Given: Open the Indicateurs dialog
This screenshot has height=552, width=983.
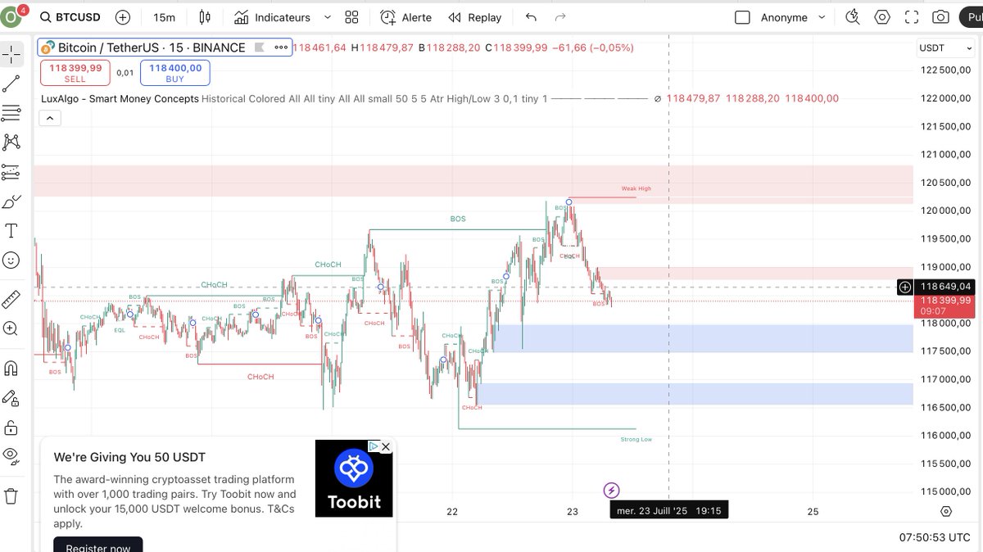Looking at the screenshot, I should pos(272,17).
